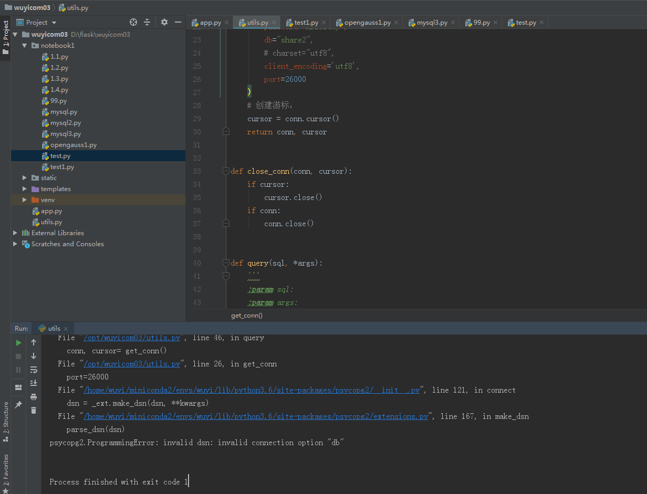Switch to the app.py editor tab
Screen dimensions: 647x494
click(x=210, y=23)
